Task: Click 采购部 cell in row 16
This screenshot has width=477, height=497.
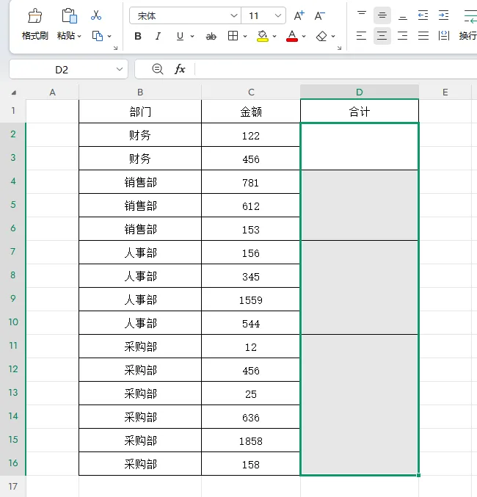Action: click(x=140, y=464)
